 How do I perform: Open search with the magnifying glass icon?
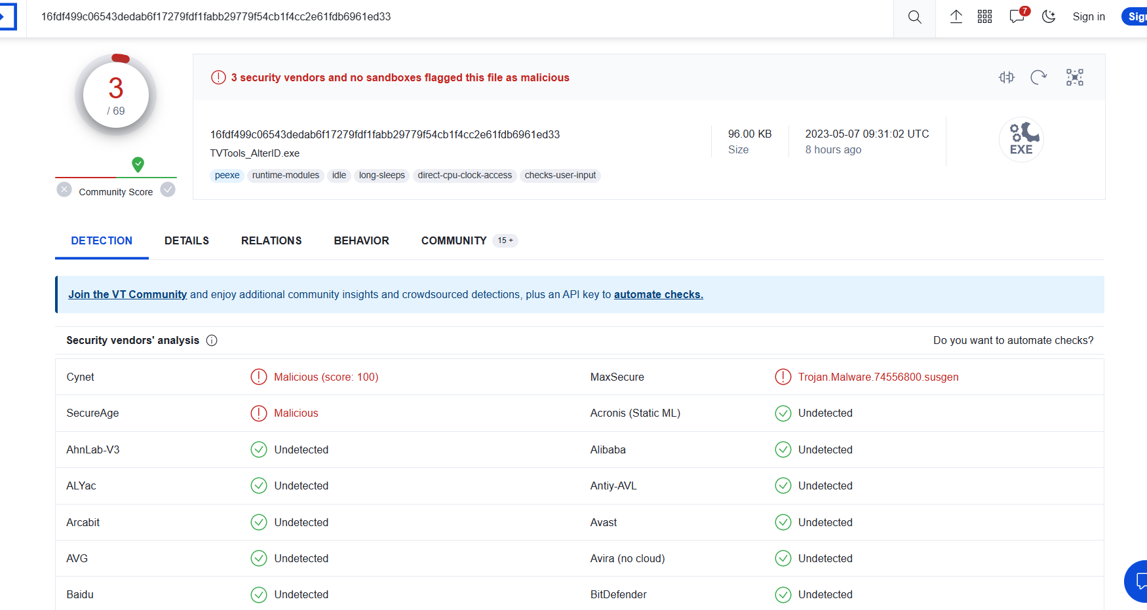pos(914,17)
